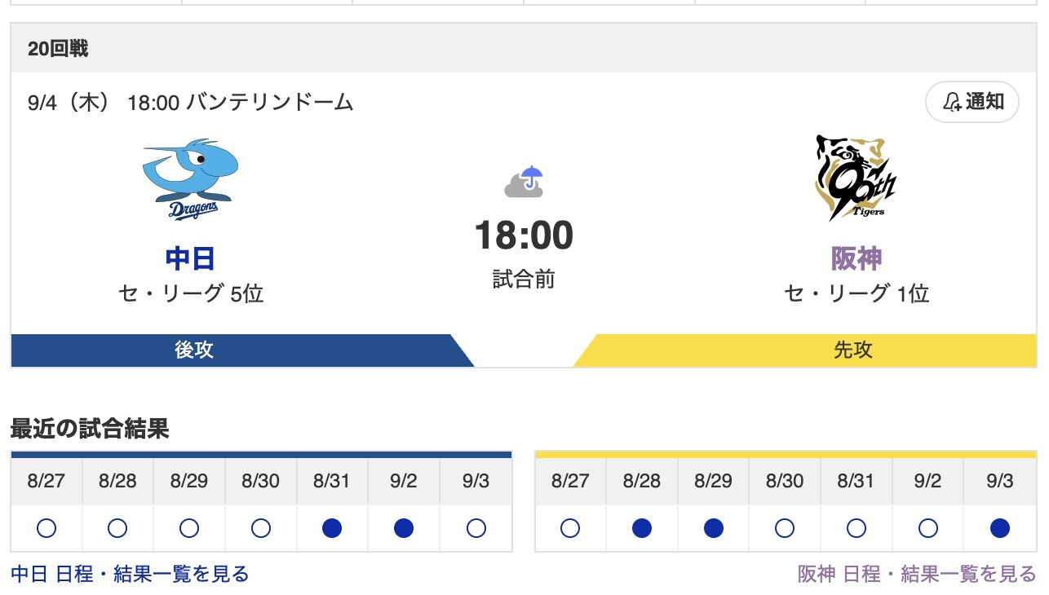Image resolution: width=1049 pixels, height=595 pixels.
Task: Click the 20回戦 section header
Action: [x=58, y=49]
